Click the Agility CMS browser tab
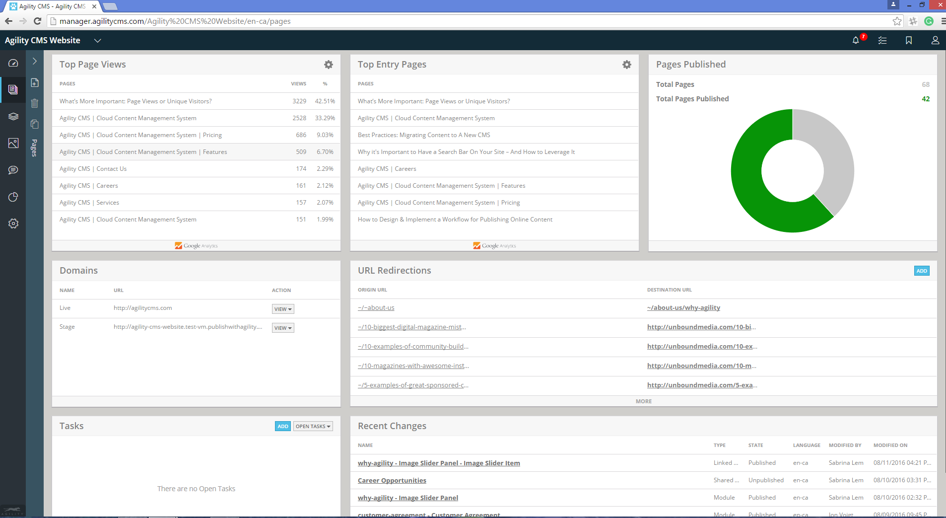The width and height of the screenshot is (946, 518). tap(52, 6)
